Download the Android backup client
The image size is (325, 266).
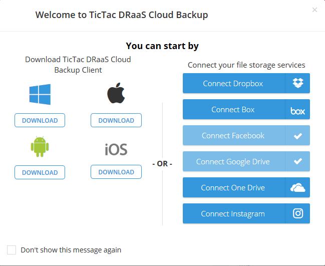[40, 172]
